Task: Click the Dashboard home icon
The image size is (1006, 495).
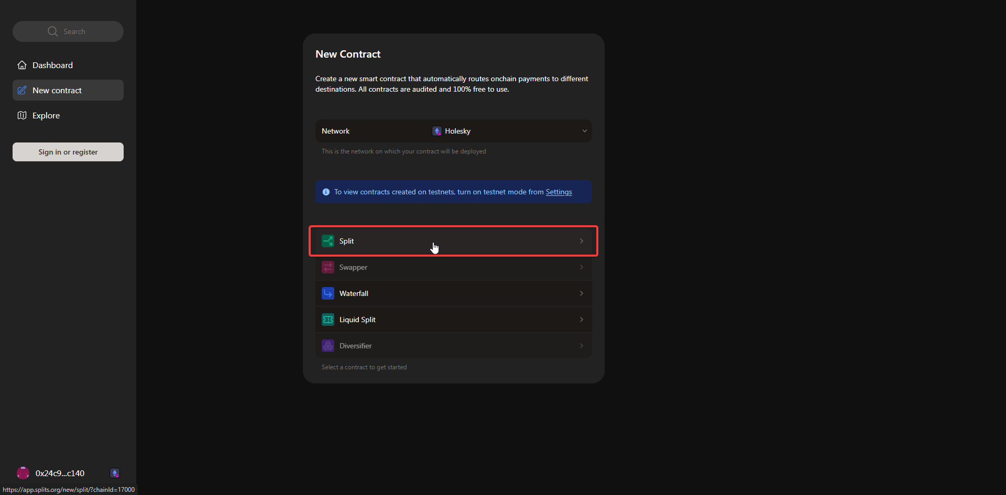Action: (x=21, y=64)
